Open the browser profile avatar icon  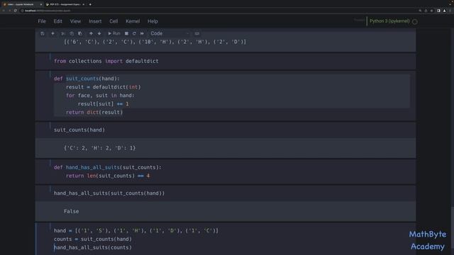445,11
